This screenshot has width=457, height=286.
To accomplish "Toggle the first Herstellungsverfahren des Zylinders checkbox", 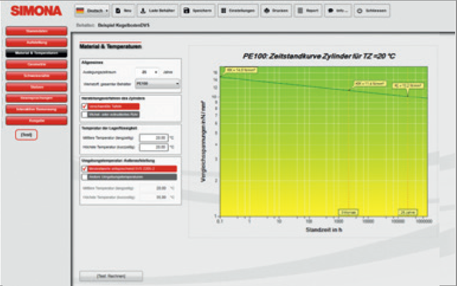I will (x=85, y=105).
